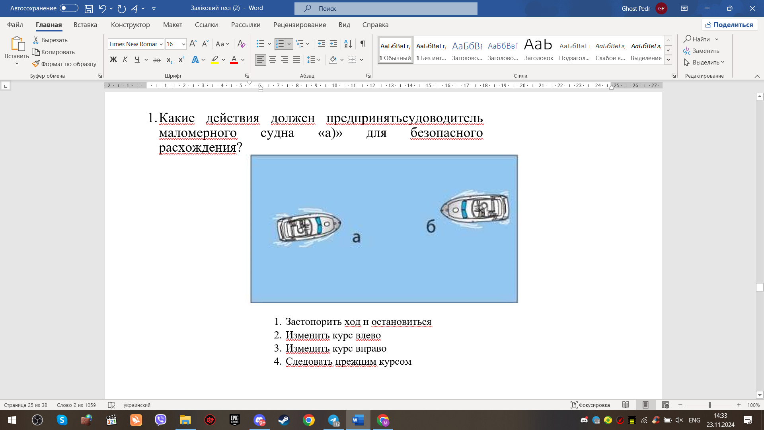This screenshot has width=764, height=430.
Task: Copy selection (Копировать)
Action: pos(53,52)
